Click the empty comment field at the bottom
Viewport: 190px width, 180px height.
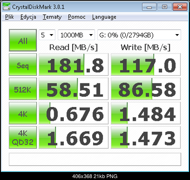click(95, 159)
